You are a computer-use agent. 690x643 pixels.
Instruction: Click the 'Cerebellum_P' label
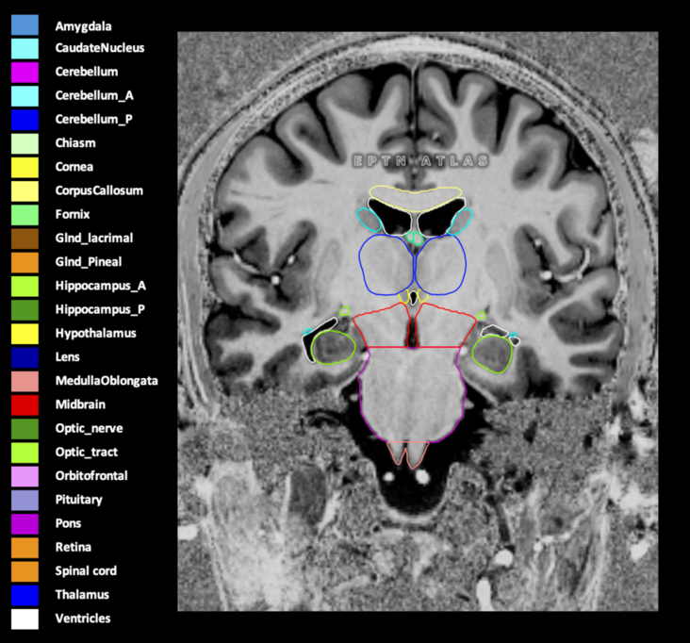point(93,120)
